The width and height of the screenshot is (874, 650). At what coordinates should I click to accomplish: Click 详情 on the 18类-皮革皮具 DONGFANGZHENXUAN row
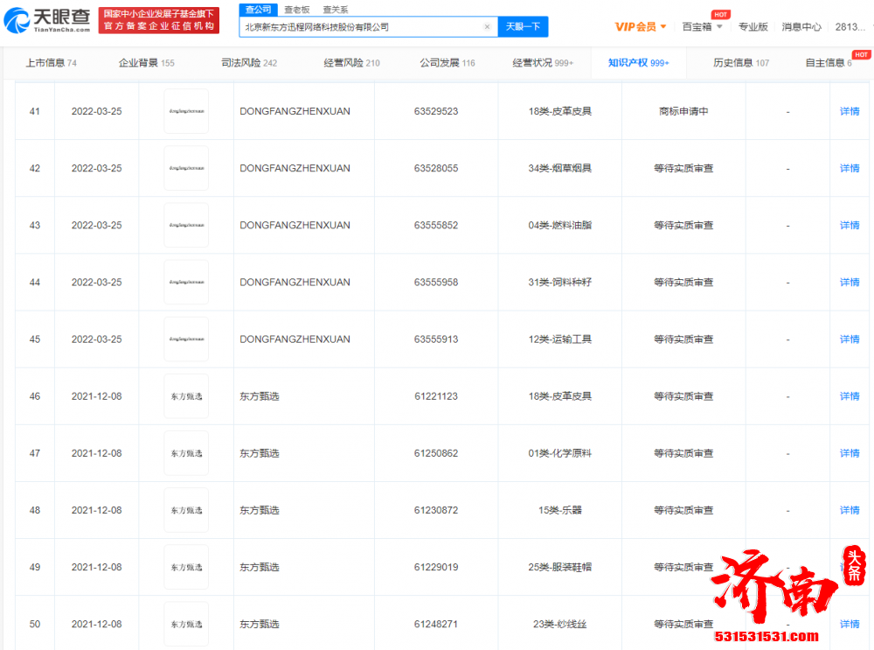tap(849, 111)
